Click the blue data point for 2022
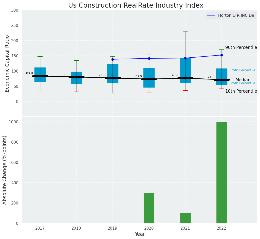Image resolution: width=260 pixels, height=239 pixels. pos(221,55)
